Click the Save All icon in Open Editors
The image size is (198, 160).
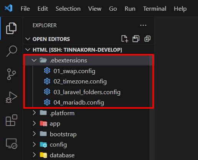click(x=136, y=39)
